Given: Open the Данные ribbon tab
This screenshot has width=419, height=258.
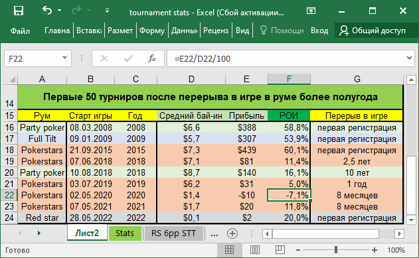Looking at the screenshot, I should pyautogui.click(x=184, y=31).
